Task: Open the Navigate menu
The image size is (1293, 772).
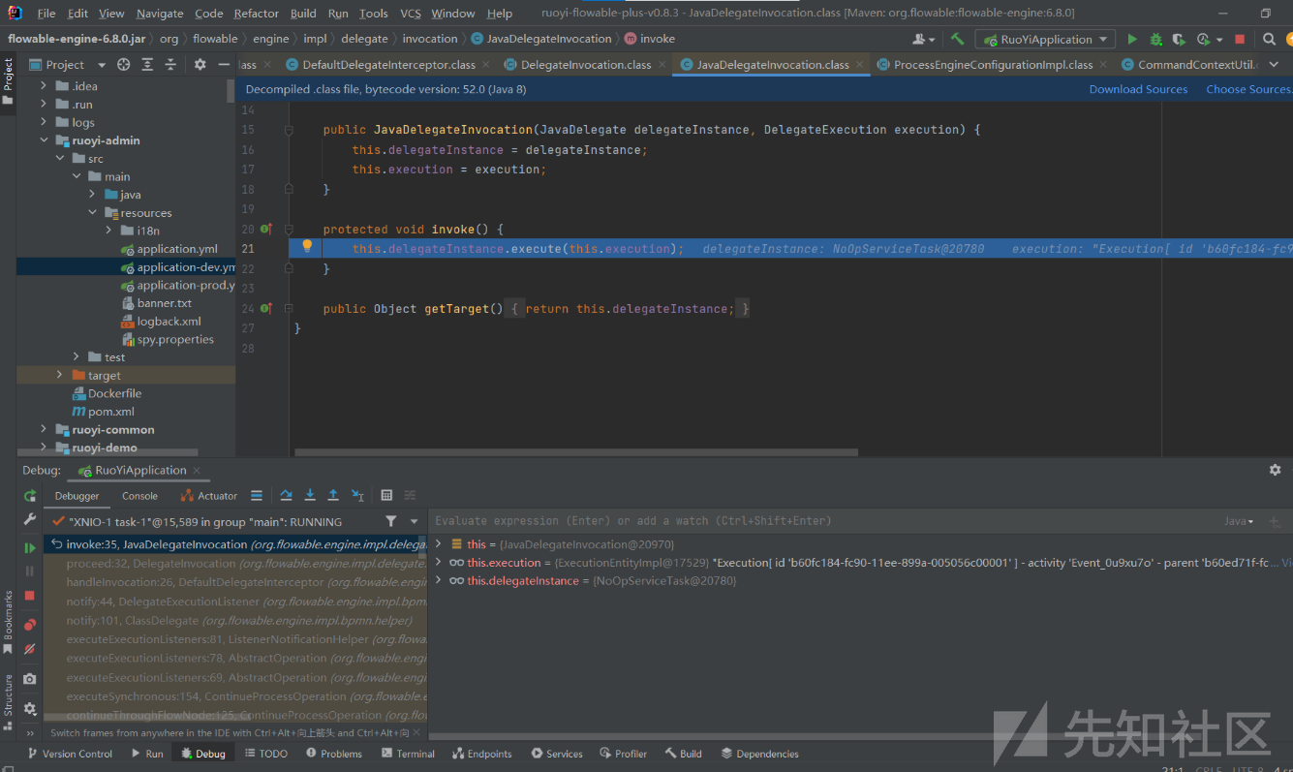Action: click(160, 14)
